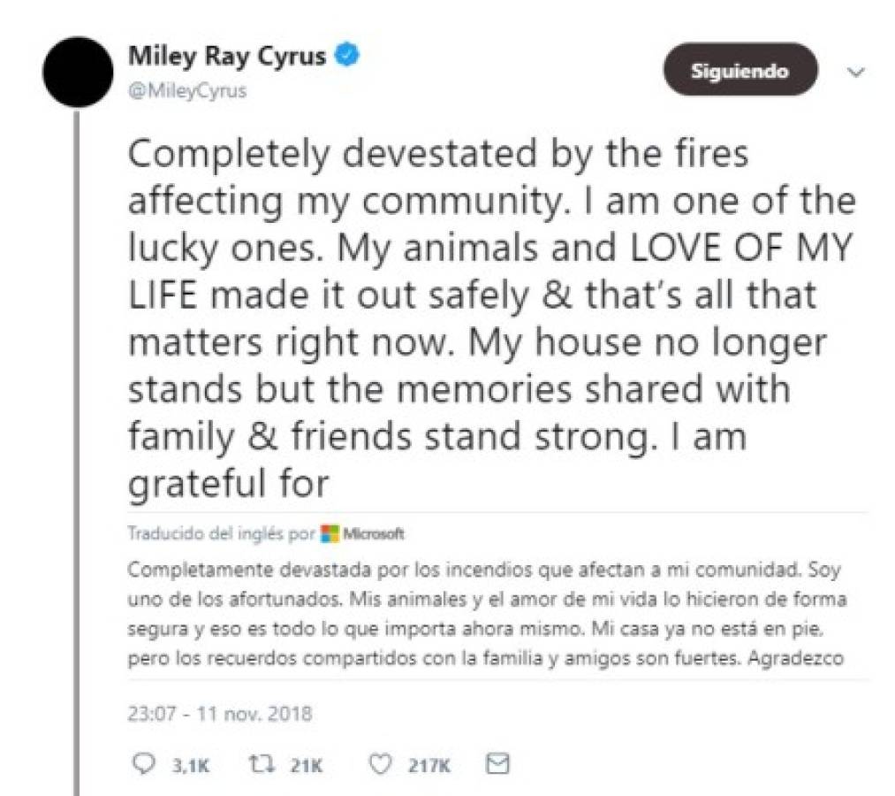Image resolution: width=895 pixels, height=796 pixels.
Task: Click the verified badge next to Miley Ray Cyrus
Action: (x=346, y=54)
